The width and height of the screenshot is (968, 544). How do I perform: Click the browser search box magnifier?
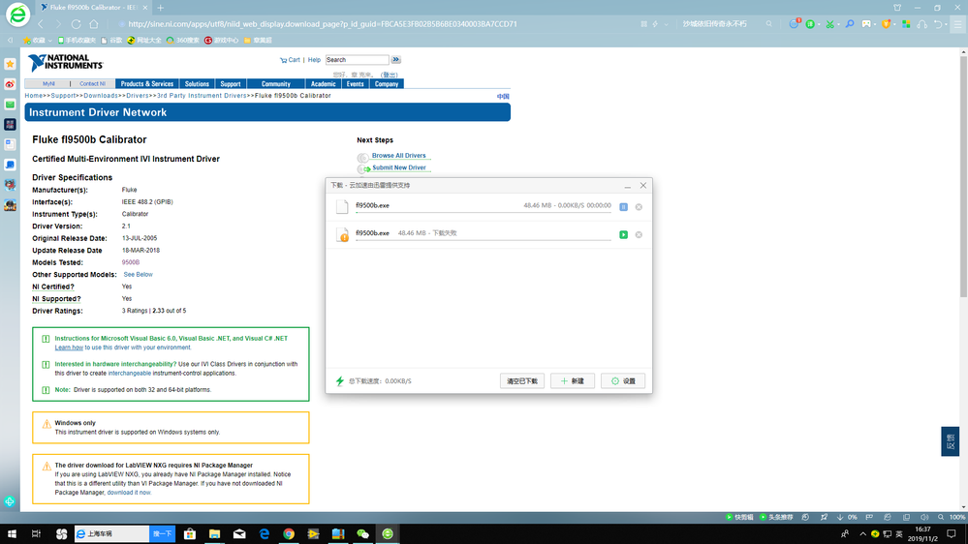coord(769,24)
